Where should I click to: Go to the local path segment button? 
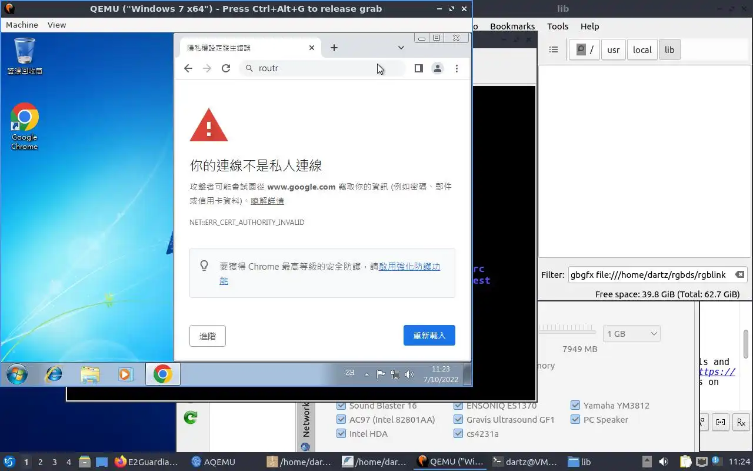pyautogui.click(x=642, y=49)
